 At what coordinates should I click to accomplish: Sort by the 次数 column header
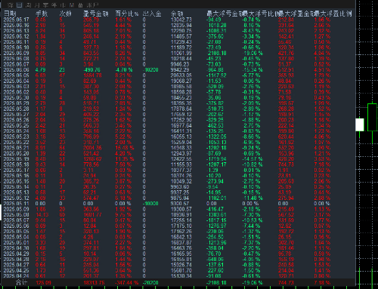pyautogui.click(x=66, y=14)
